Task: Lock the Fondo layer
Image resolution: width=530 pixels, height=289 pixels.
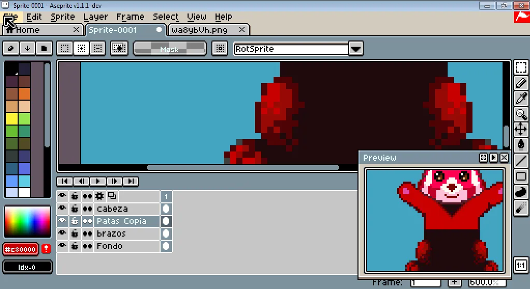Action: pyautogui.click(x=75, y=246)
